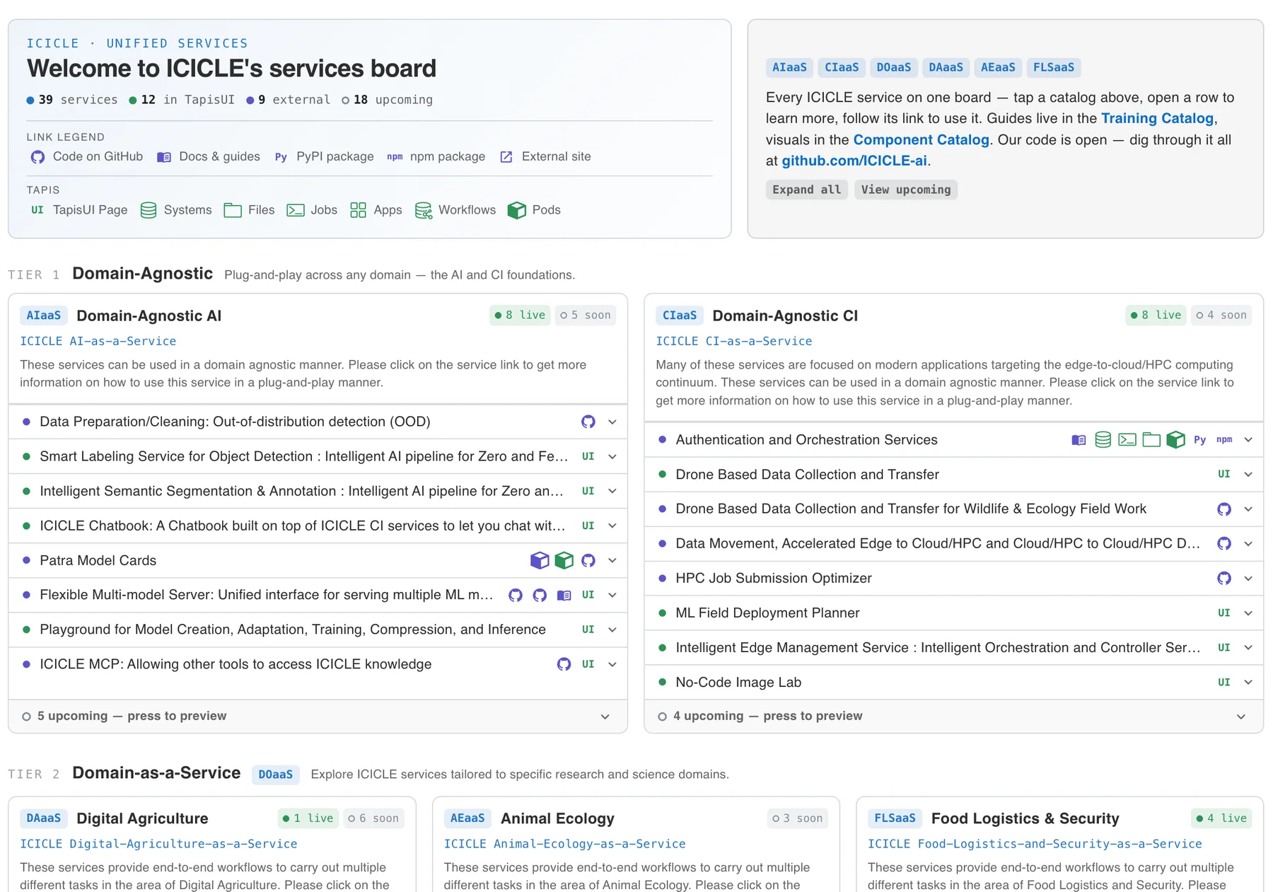Open ICICLE Animal-Ecology-as-a-Service link
Viewport: 1273px width, 892px height.
pyautogui.click(x=565, y=844)
